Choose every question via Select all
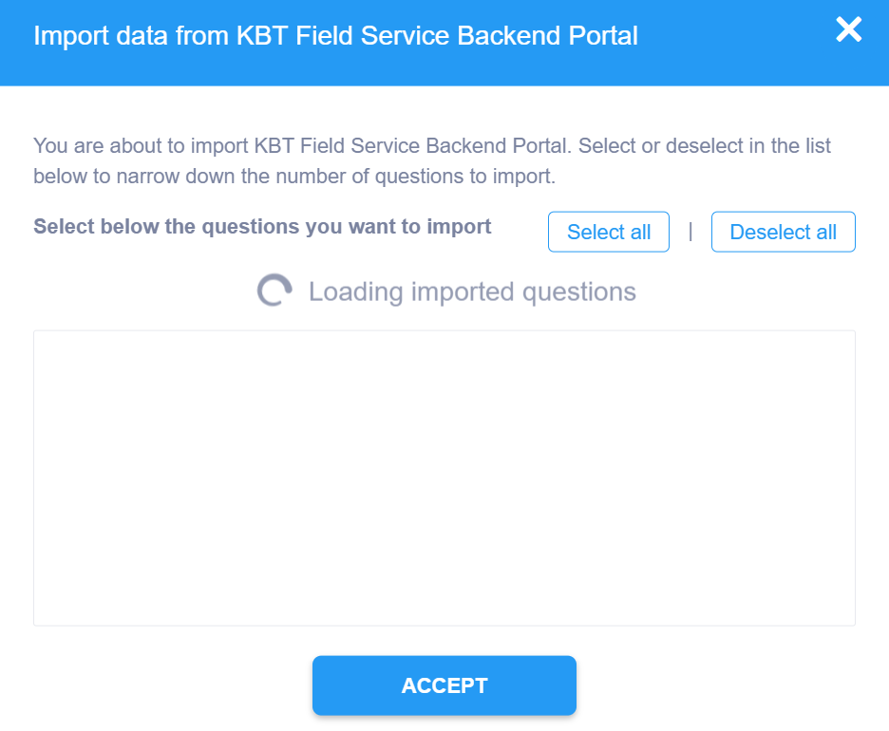 [609, 233]
